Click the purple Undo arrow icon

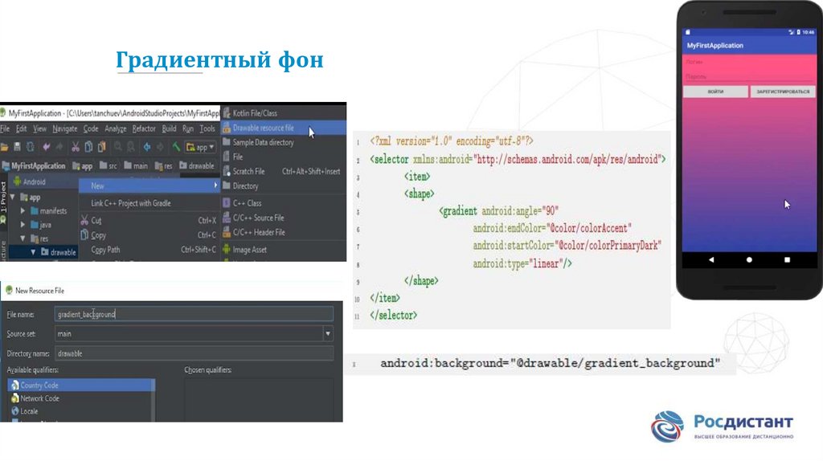[45, 147]
